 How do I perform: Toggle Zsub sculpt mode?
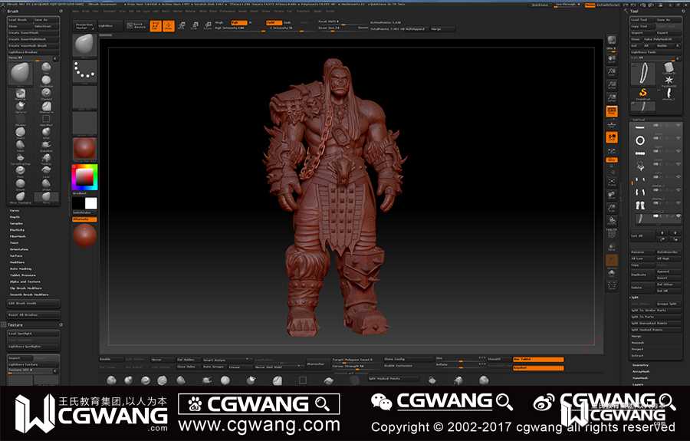(287, 22)
